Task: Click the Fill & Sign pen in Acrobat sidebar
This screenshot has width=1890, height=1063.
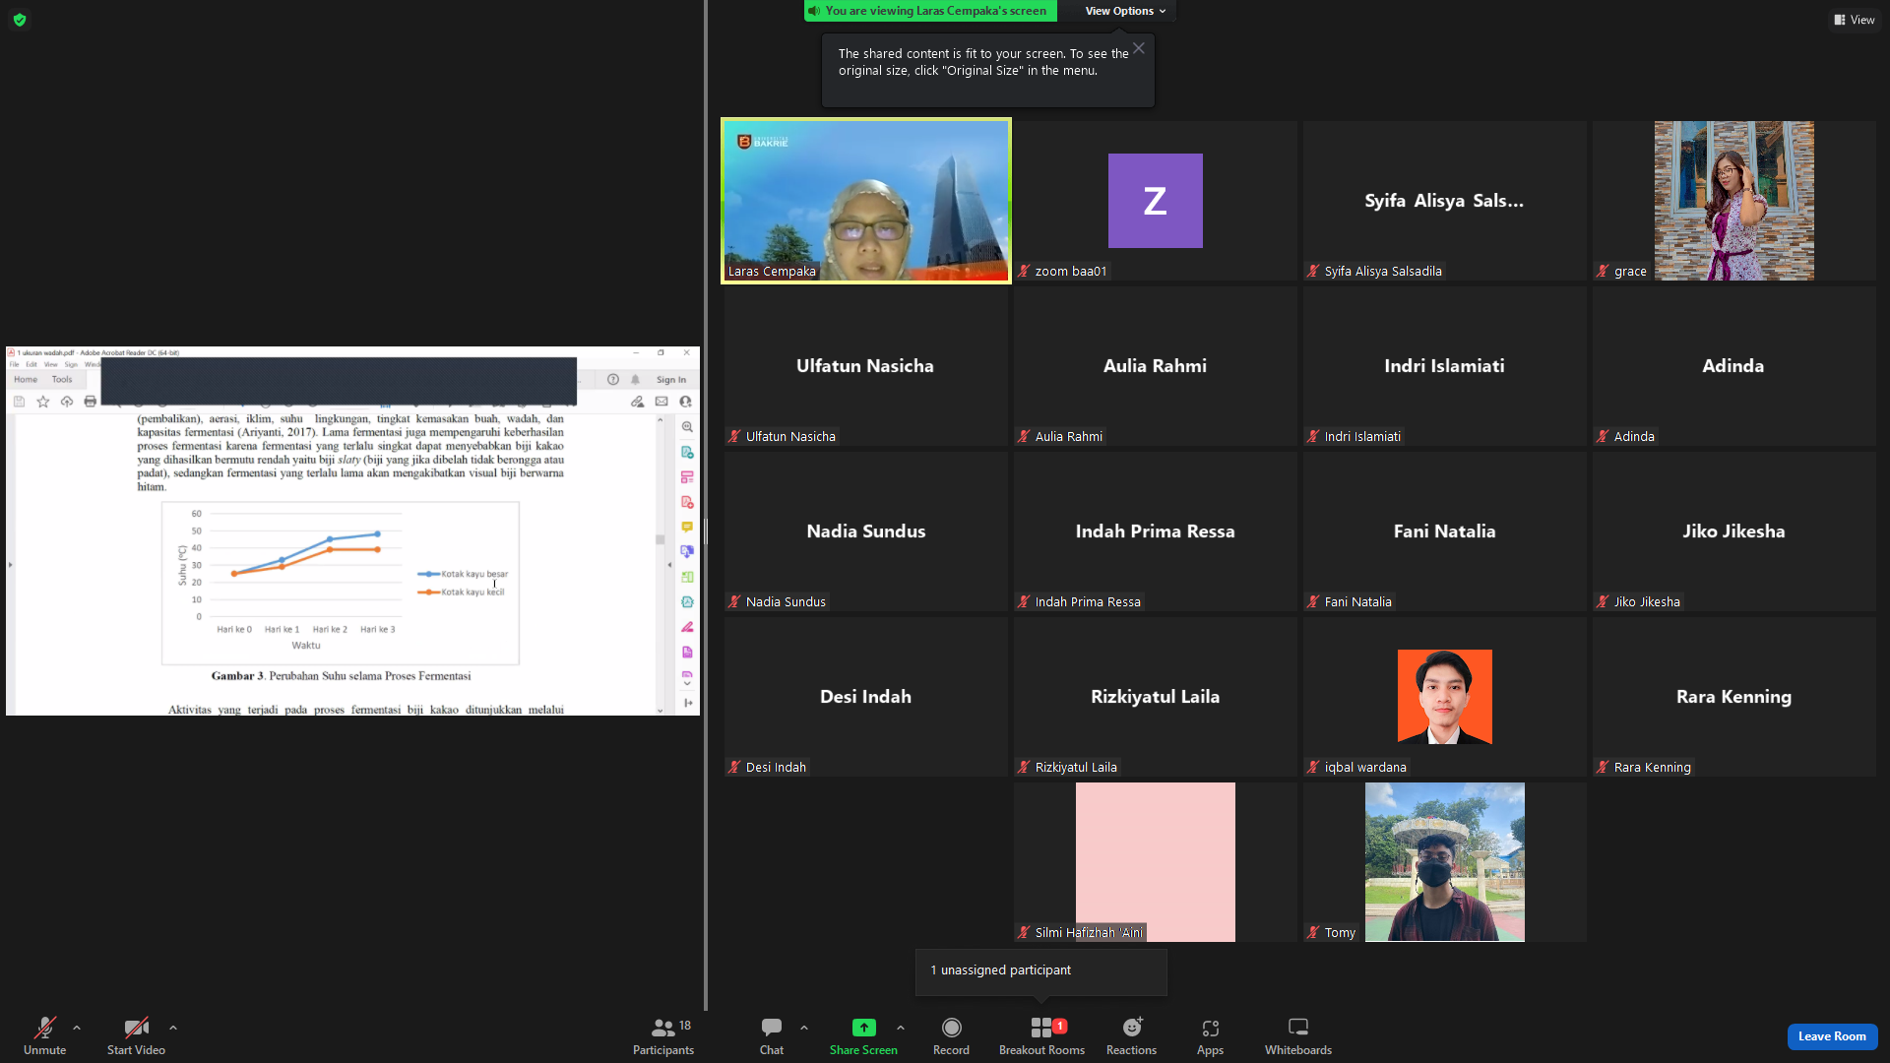Action: [x=687, y=627]
